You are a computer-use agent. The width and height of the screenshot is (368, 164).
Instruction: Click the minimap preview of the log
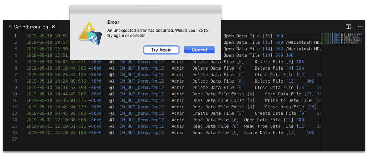[341, 38]
